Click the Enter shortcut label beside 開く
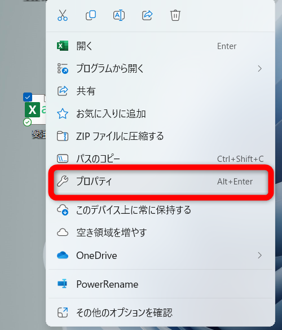The image size is (282, 330). tap(227, 46)
